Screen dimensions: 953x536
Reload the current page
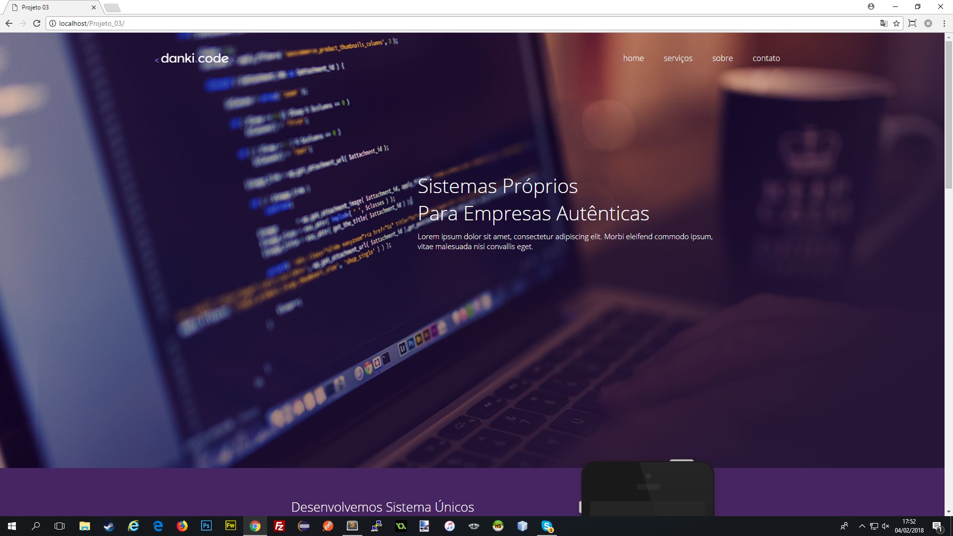(x=37, y=23)
